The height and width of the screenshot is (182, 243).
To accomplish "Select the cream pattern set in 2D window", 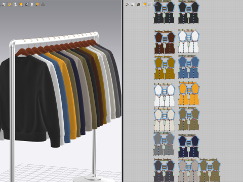I will (x=165, y=119).
